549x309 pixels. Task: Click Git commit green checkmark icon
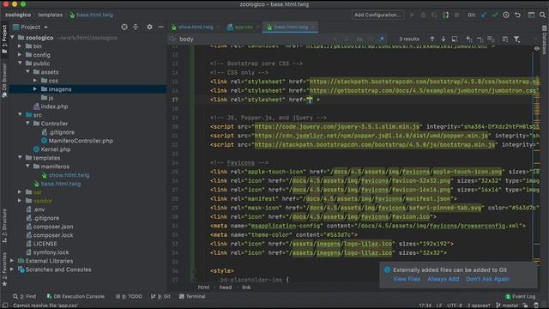pyautogui.click(x=495, y=15)
